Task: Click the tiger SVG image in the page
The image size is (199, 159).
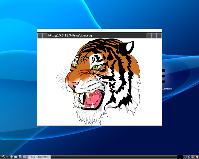Action: pos(99,82)
